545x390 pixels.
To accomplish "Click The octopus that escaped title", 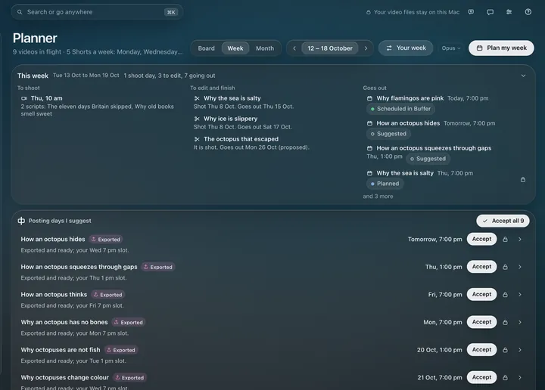I will pos(241,139).
